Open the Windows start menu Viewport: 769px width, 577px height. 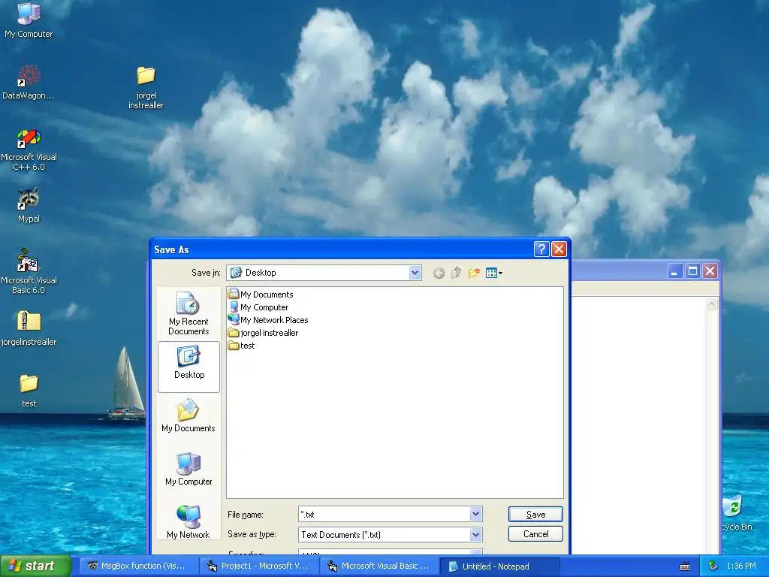coord(35,566)
